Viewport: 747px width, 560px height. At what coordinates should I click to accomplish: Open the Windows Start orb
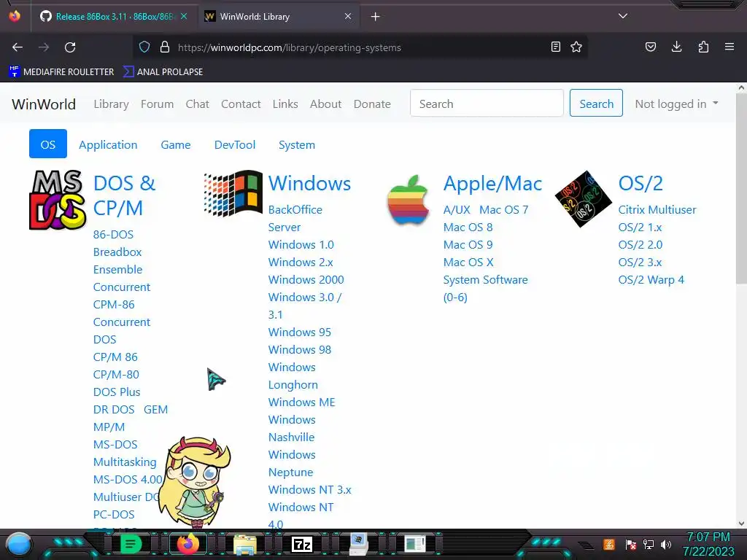tap(19, 545)
